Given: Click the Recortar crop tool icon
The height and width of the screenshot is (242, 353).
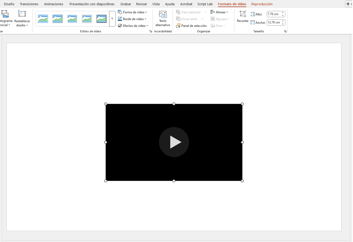Looking at the screenshot, I should [x=242, y=14].
